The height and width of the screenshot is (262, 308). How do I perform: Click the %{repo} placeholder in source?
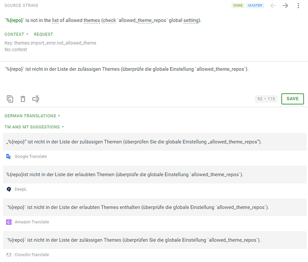coord(15,20)
